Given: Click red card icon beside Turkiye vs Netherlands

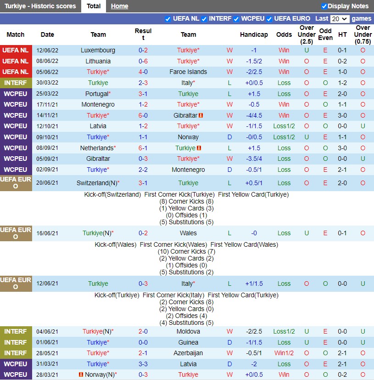Looking at the screenshot, I should [x=199, y=148].
